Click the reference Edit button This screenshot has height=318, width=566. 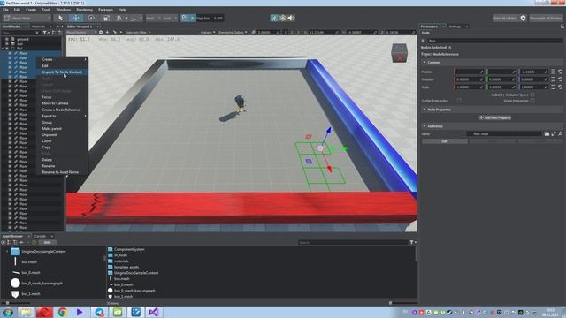[x=445, y=141]
